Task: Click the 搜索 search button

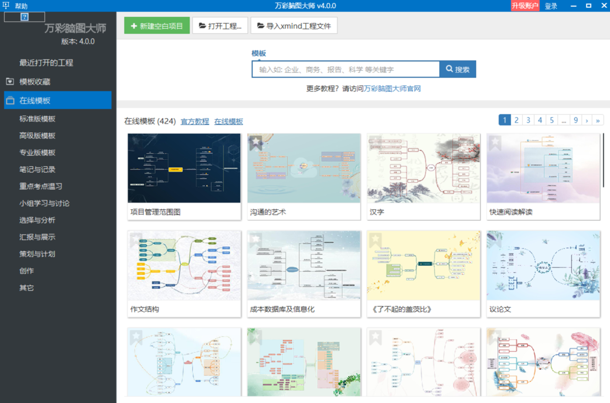Action: pos(458,69)
